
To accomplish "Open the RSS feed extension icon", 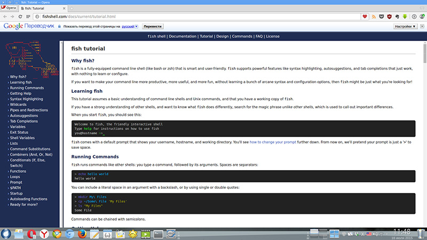I will click(374, 17).
